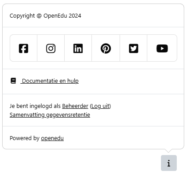Click the popover arrow above the i button
Image resolution: width=186 pixels, height=174 pixels.
pos(168,151)
